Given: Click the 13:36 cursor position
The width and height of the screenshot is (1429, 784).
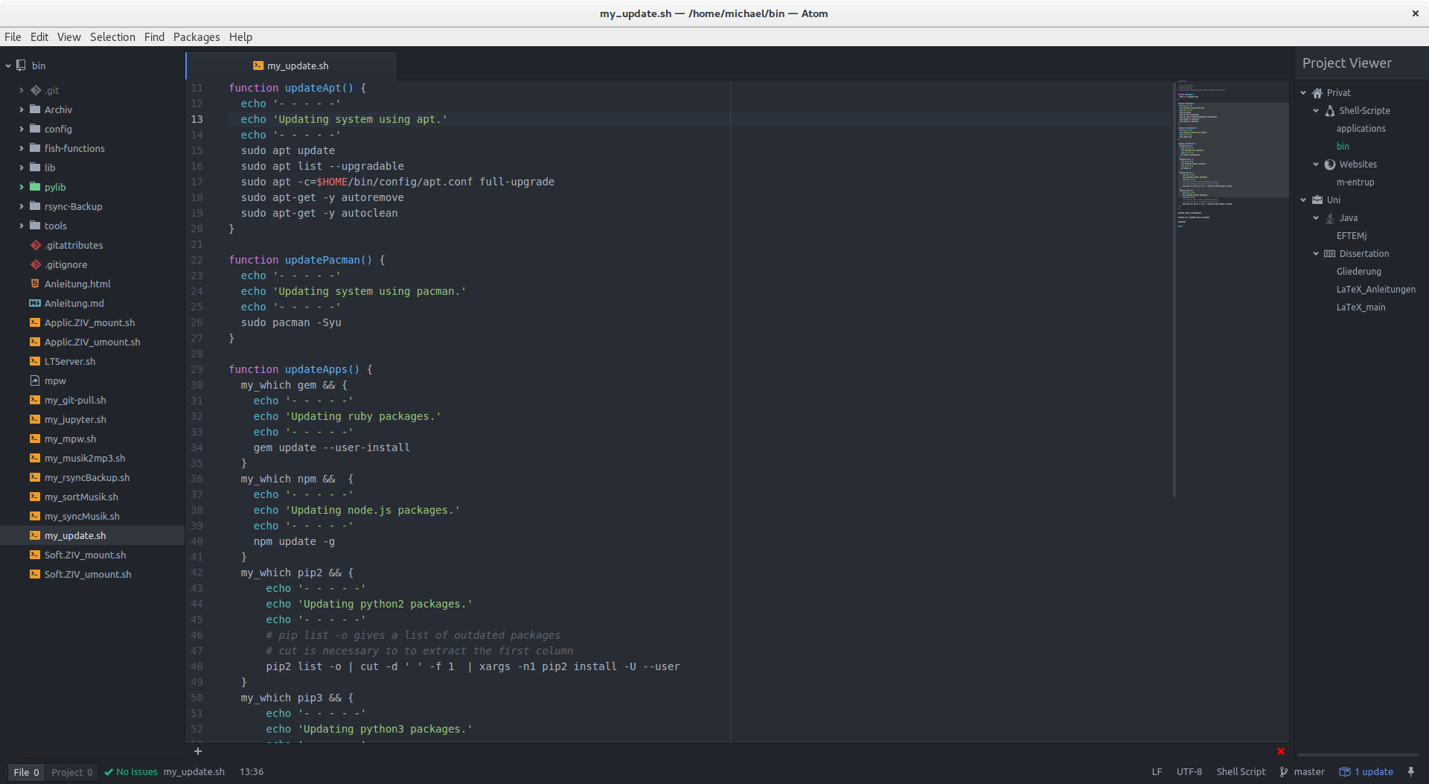Looking at the screenshot, I should tap(252, 772).
